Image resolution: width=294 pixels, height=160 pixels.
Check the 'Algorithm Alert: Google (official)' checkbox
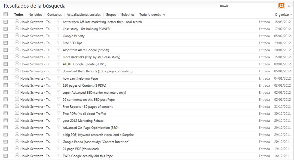point(6,50)
